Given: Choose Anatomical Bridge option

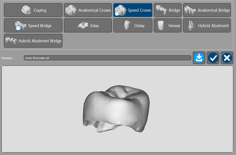Looking at the screenshot, I should coord(207,10).
